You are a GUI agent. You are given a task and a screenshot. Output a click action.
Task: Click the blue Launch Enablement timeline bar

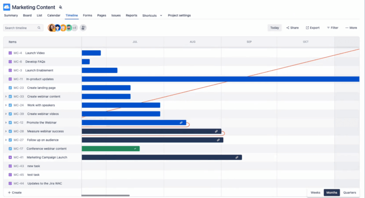pyautogui.click(x=99, y=70)
